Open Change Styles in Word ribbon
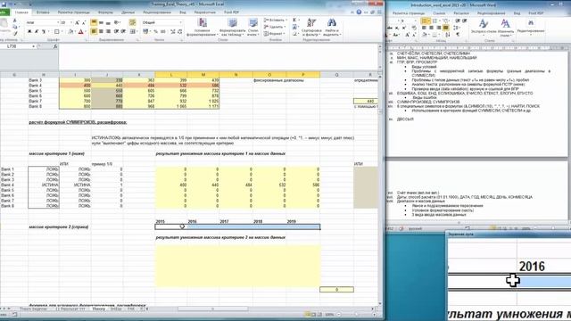This screenshot has height=321, width=571. (506, 27)
